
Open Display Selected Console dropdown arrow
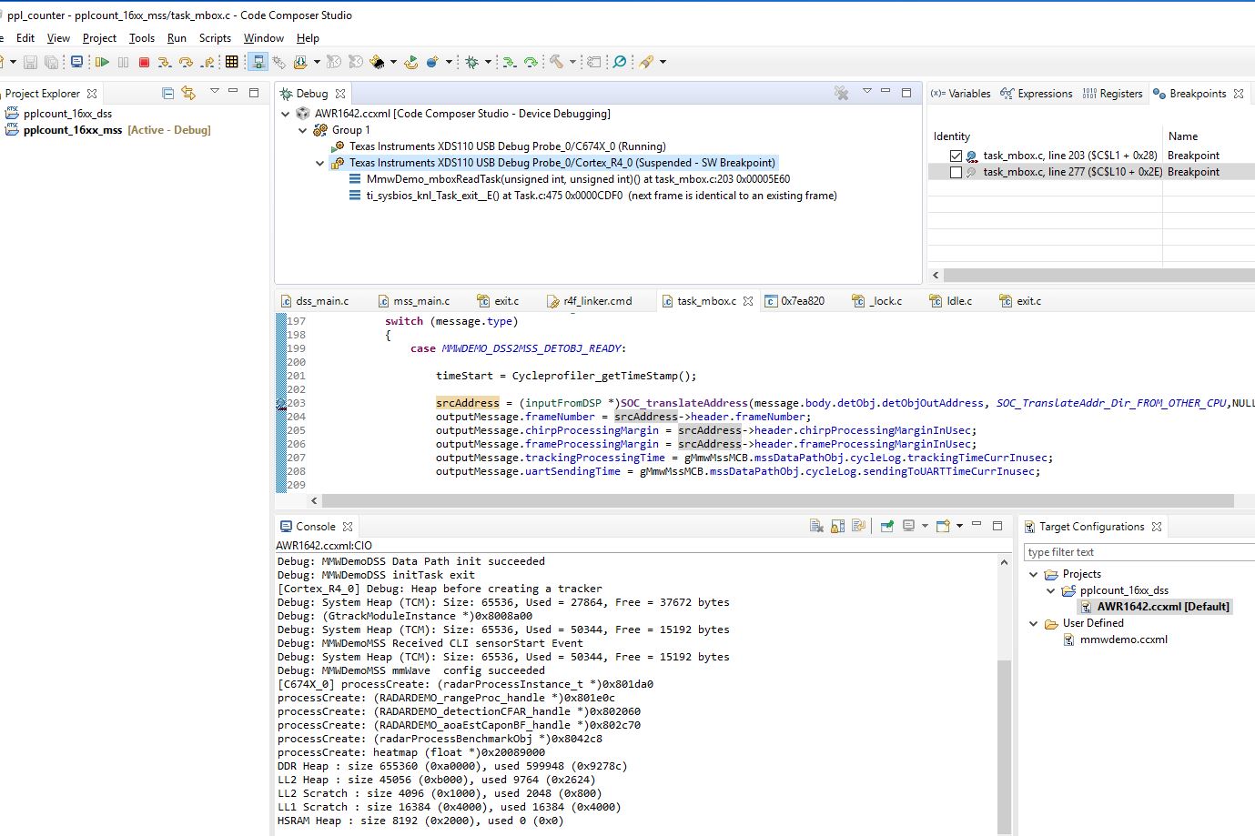925,526
